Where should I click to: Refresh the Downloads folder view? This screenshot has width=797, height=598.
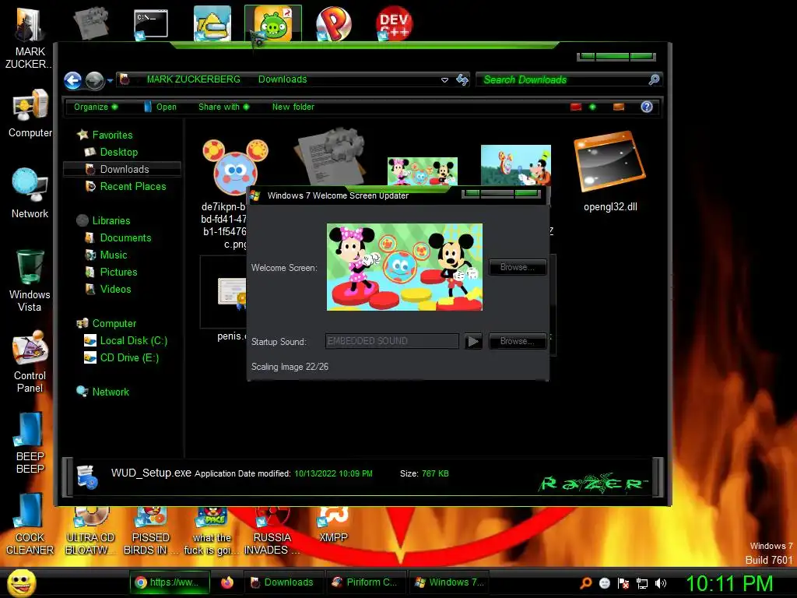click(x=462, y=79)
